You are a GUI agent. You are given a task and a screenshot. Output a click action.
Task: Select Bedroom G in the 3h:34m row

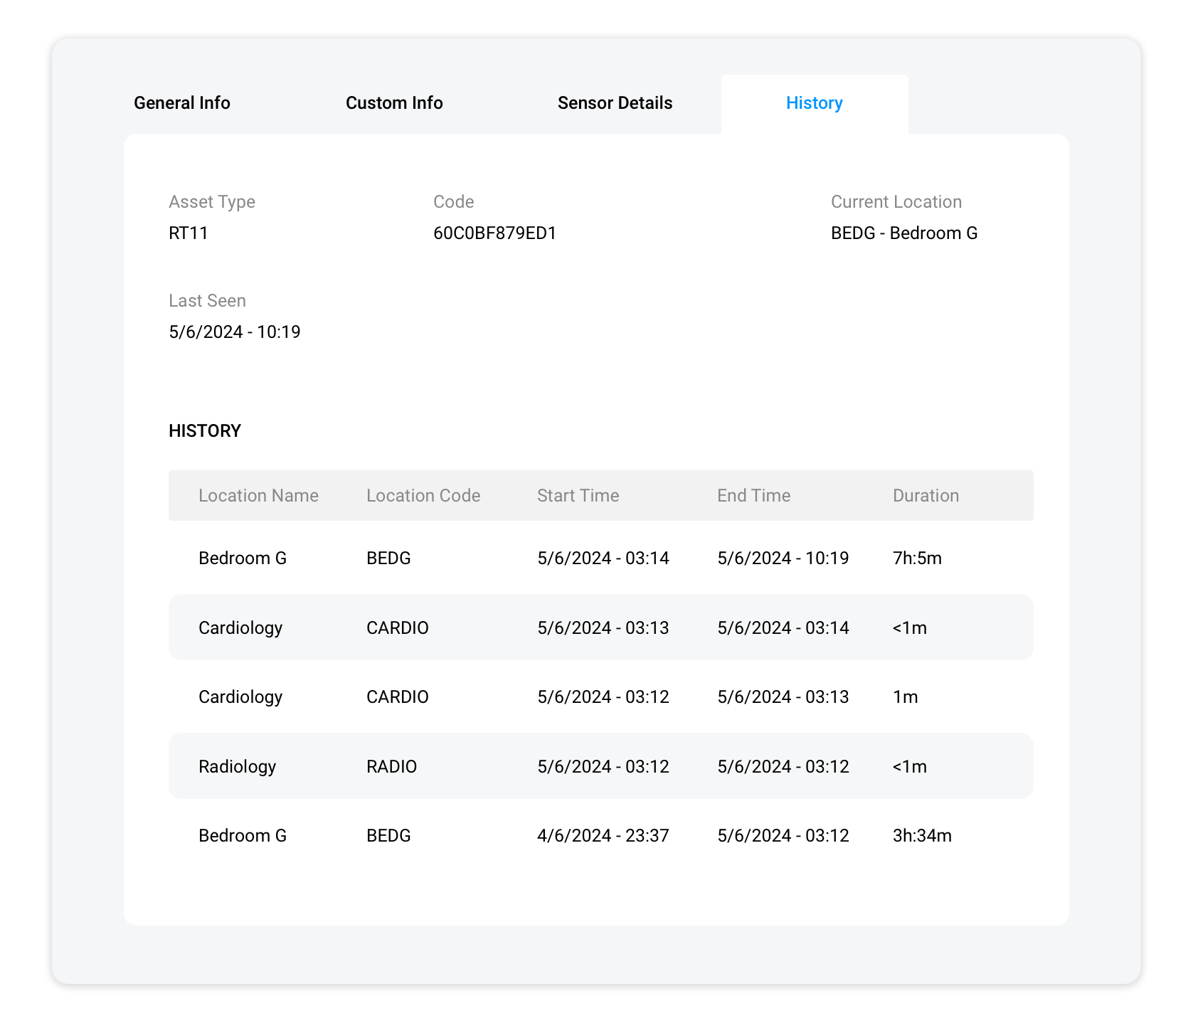[x=243, y=835]
